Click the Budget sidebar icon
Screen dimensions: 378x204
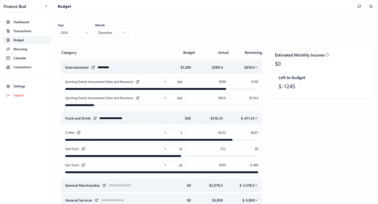(x=8, y=40)
